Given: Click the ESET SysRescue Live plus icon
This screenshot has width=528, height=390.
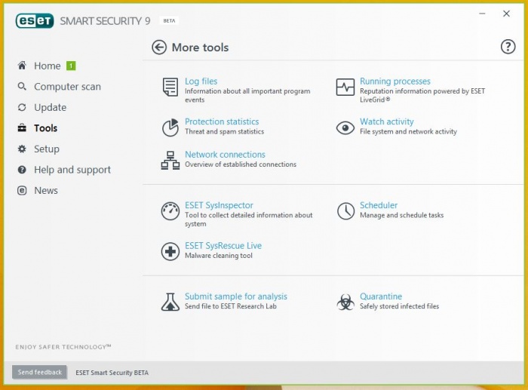Looking at the screenshot, I should pos(170,251).
